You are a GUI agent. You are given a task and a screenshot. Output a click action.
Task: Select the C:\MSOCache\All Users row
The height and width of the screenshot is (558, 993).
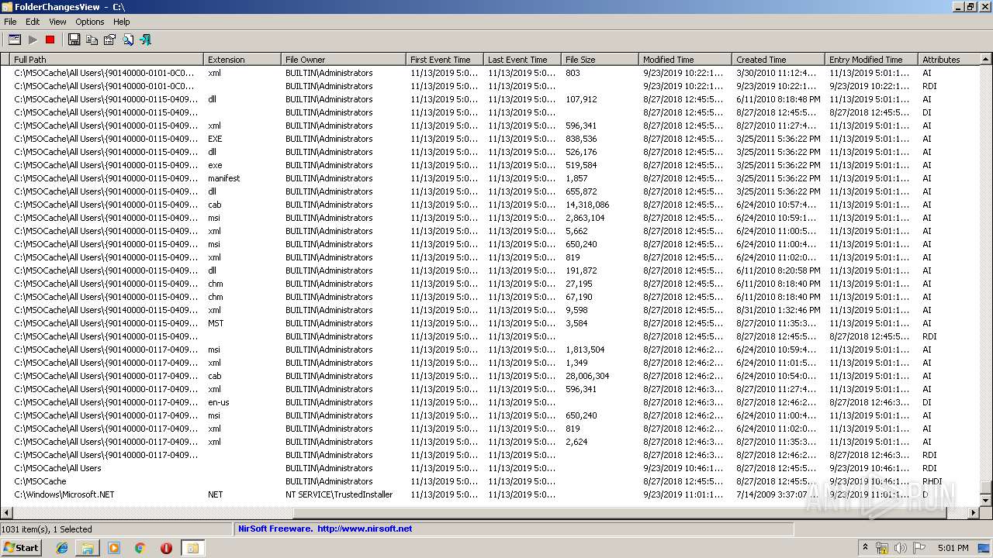pos(490,468)
